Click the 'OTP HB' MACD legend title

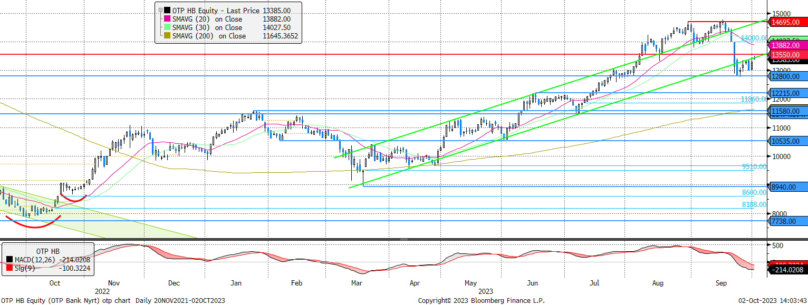(x=47, y=250)
